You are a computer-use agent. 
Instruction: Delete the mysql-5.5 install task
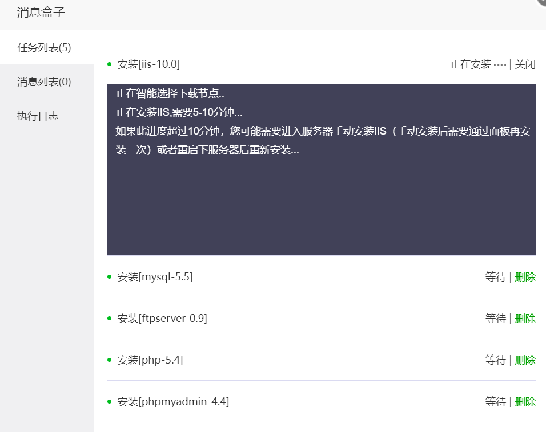coord(525,277)
